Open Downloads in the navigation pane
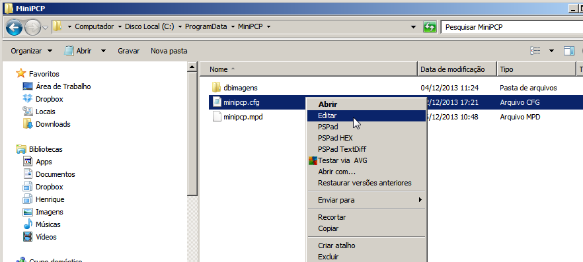 [x=53, y=124]
